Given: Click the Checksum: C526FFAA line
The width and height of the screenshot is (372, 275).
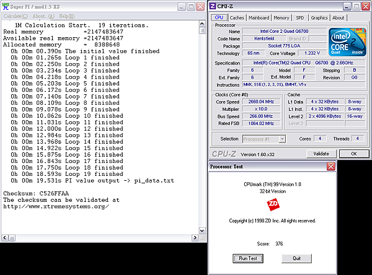Looking at the screenshot, I should [x=36, y=193].
